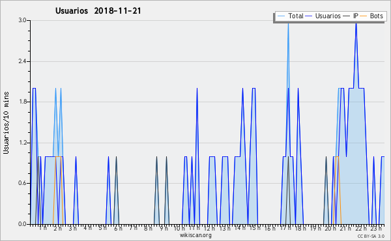Click the 0.0 y-axis value
Image resolution: width=391 pixels, height=241 pixels.
point(22,224)
